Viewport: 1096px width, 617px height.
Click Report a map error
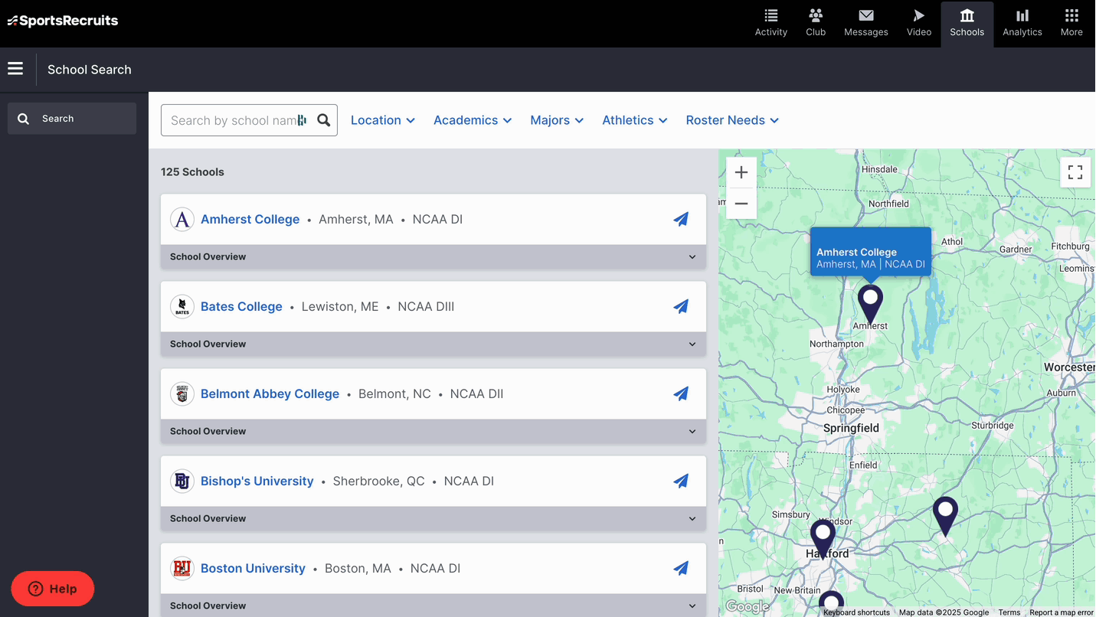point(1062,612)
